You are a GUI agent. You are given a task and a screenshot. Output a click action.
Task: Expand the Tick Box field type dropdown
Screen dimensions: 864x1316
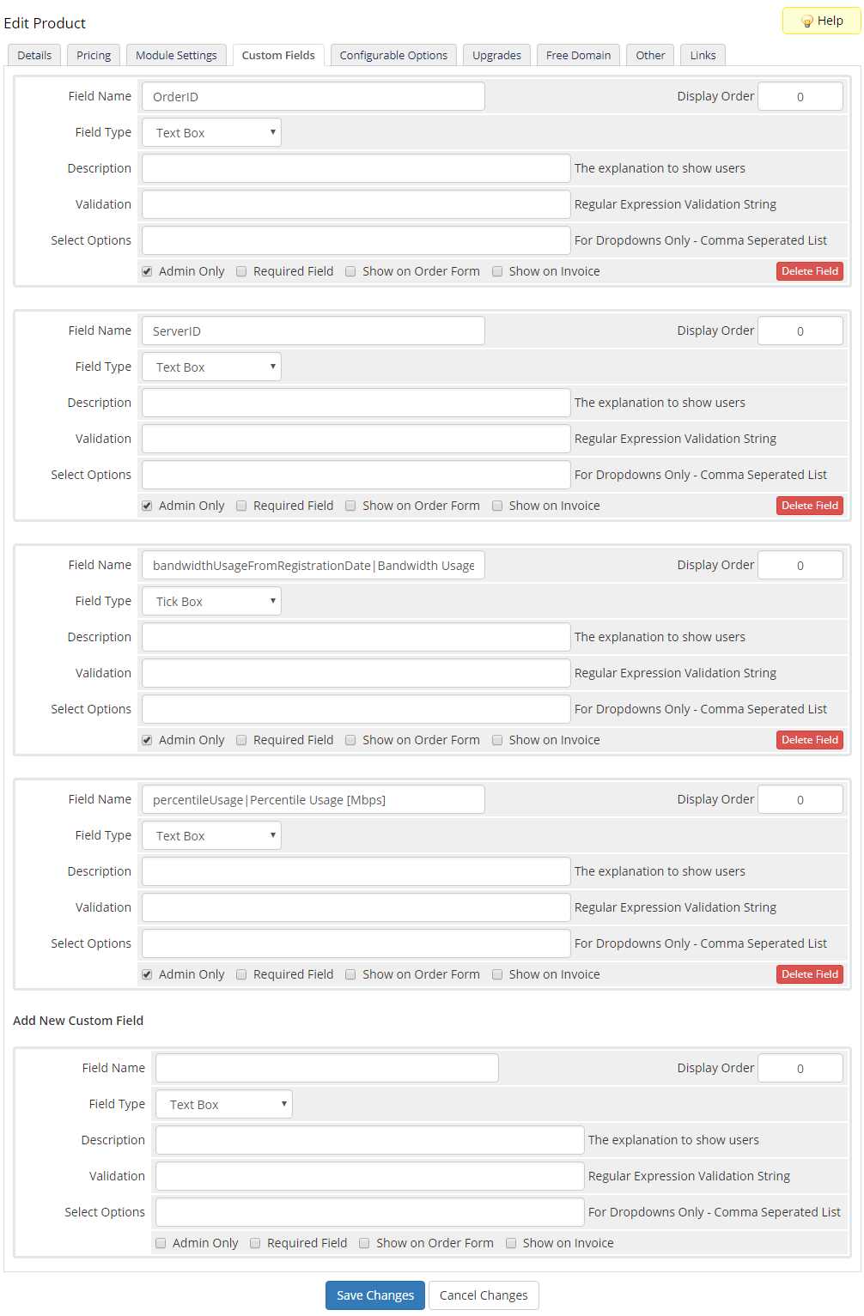click(211, 602)
